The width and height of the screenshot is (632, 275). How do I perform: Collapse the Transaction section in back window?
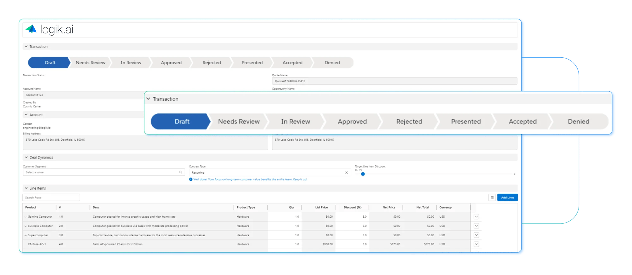(26, 46)
